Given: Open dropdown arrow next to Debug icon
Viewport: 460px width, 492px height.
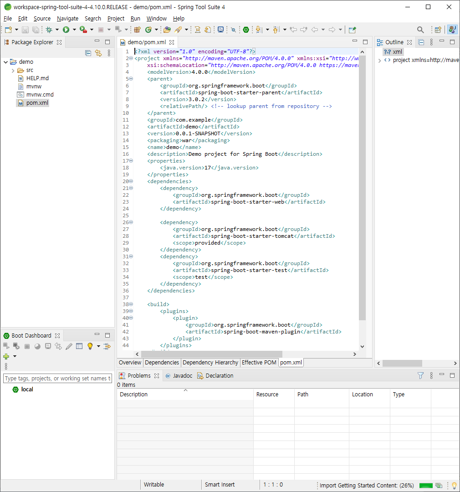Looking at the screenshot, I should point(57,30).
